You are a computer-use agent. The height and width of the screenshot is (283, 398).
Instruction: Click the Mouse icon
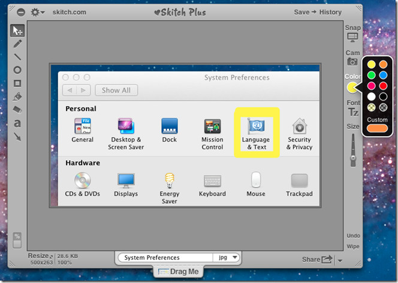256,180
